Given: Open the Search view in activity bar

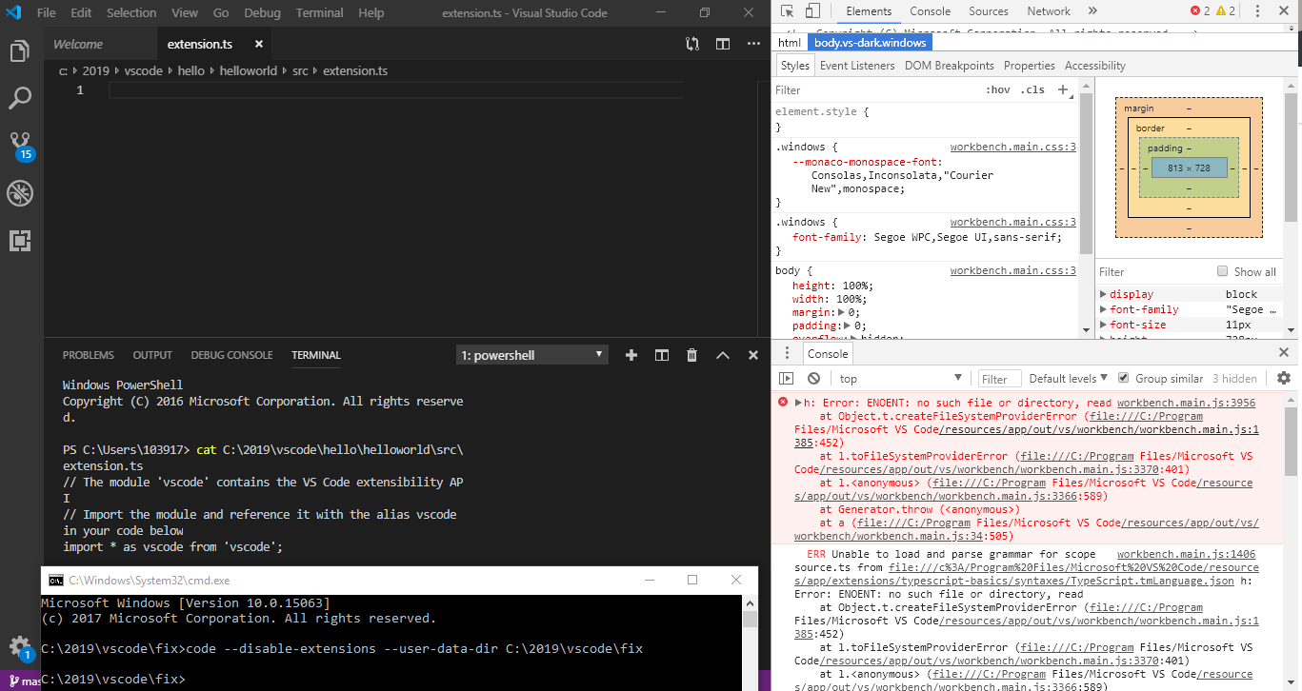Looking at the screenshot, I should [20, 98].
